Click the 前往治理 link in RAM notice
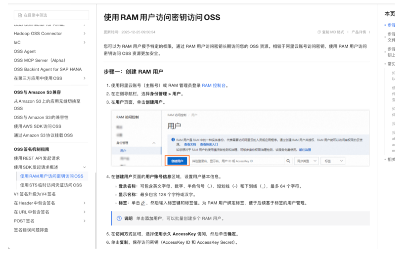This screenshot has width=413, height=263. point(305,150)
